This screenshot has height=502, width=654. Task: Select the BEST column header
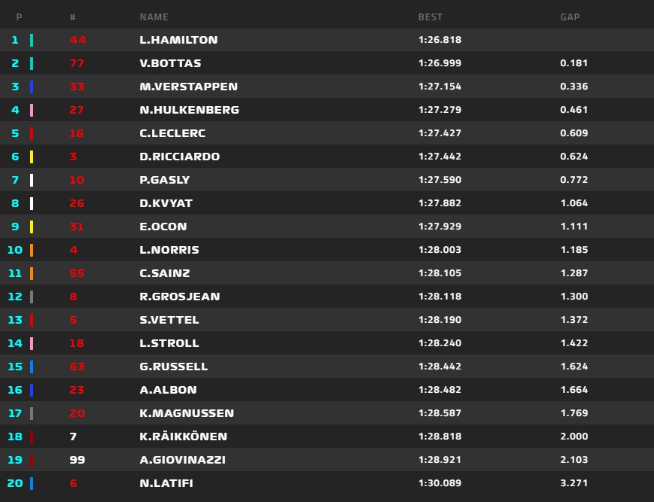[430, 17]
